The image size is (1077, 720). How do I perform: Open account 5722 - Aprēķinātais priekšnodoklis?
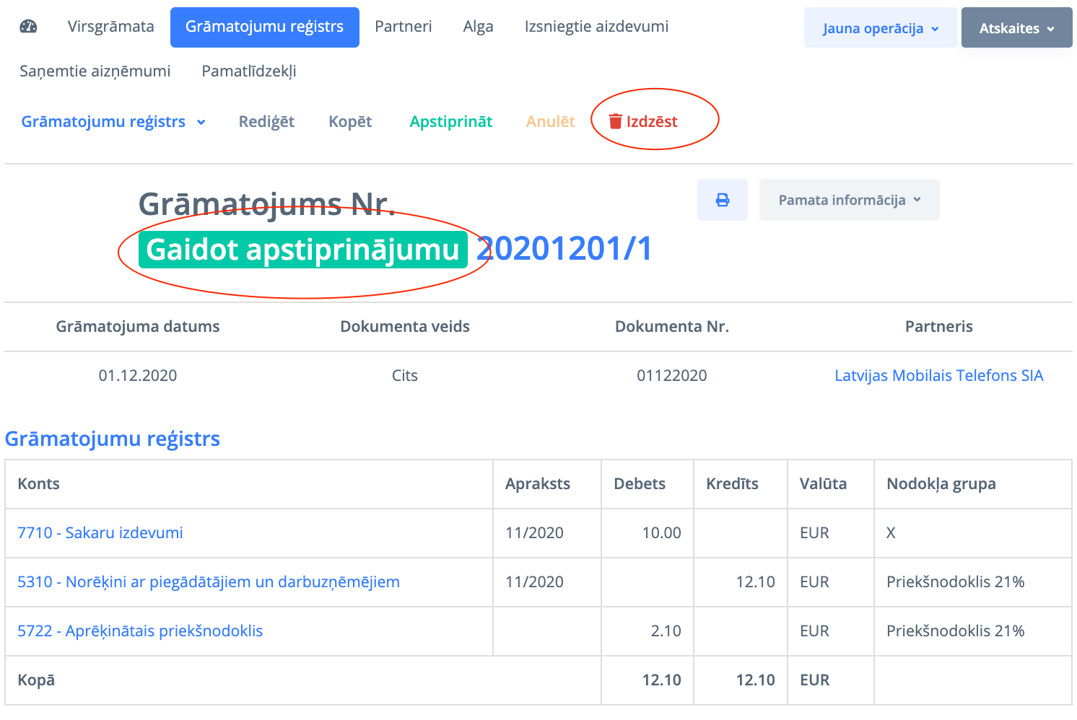pos(140,631)
